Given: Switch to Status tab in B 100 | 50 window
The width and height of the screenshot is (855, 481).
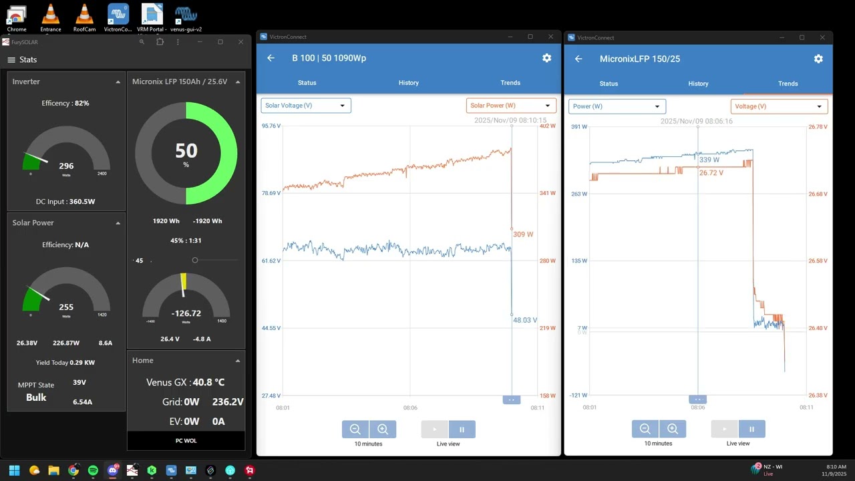Looking at the screenshot, I should (307, 83).
